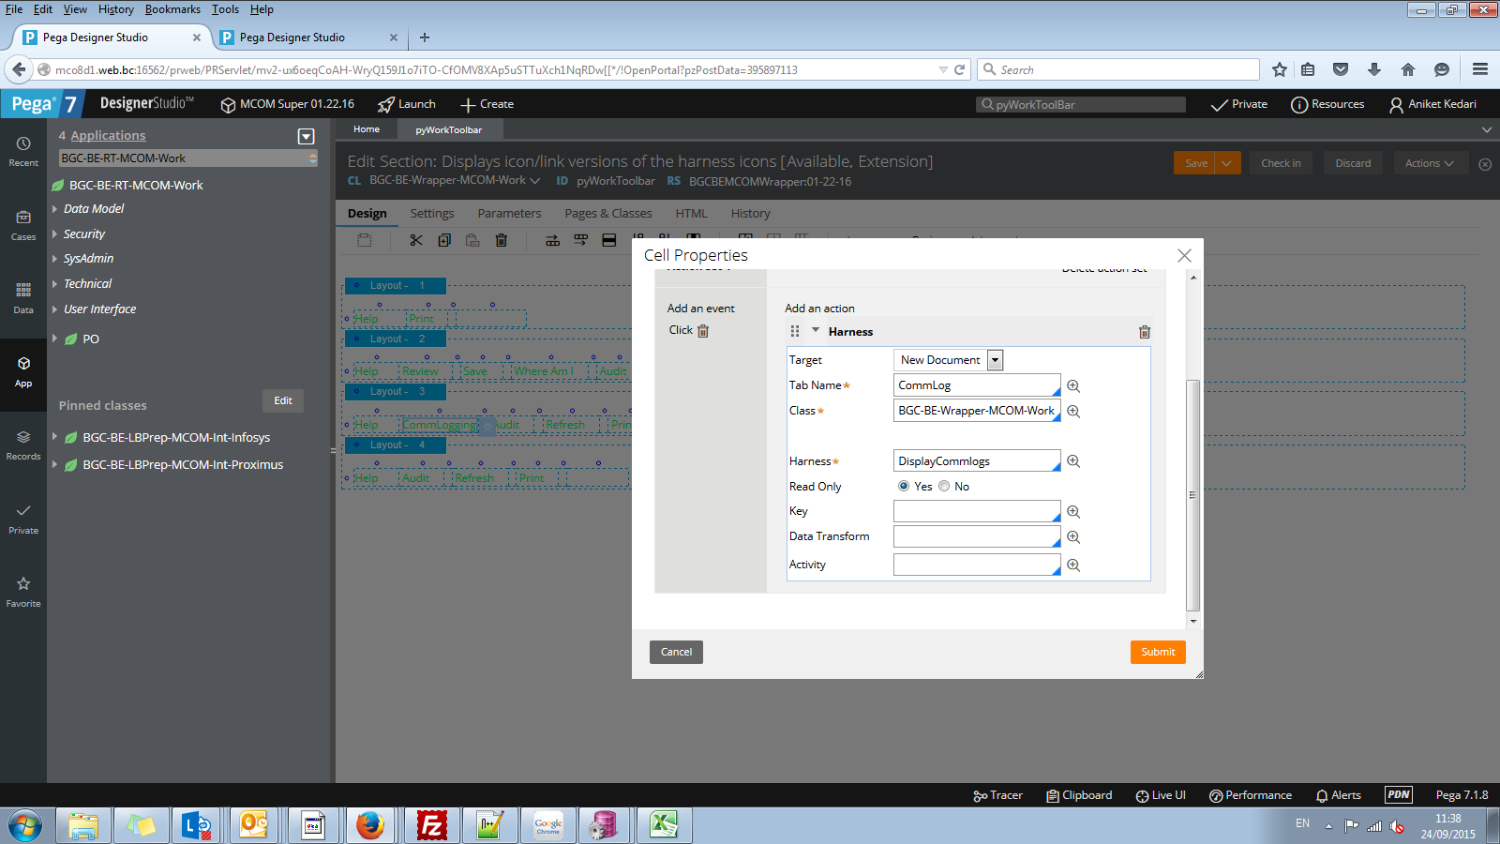Switch to the Settings tab

coord(432,214)
